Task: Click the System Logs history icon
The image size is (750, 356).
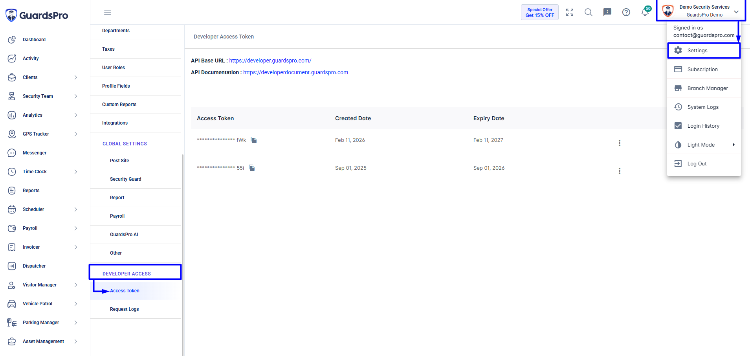Action: [678, 107]
